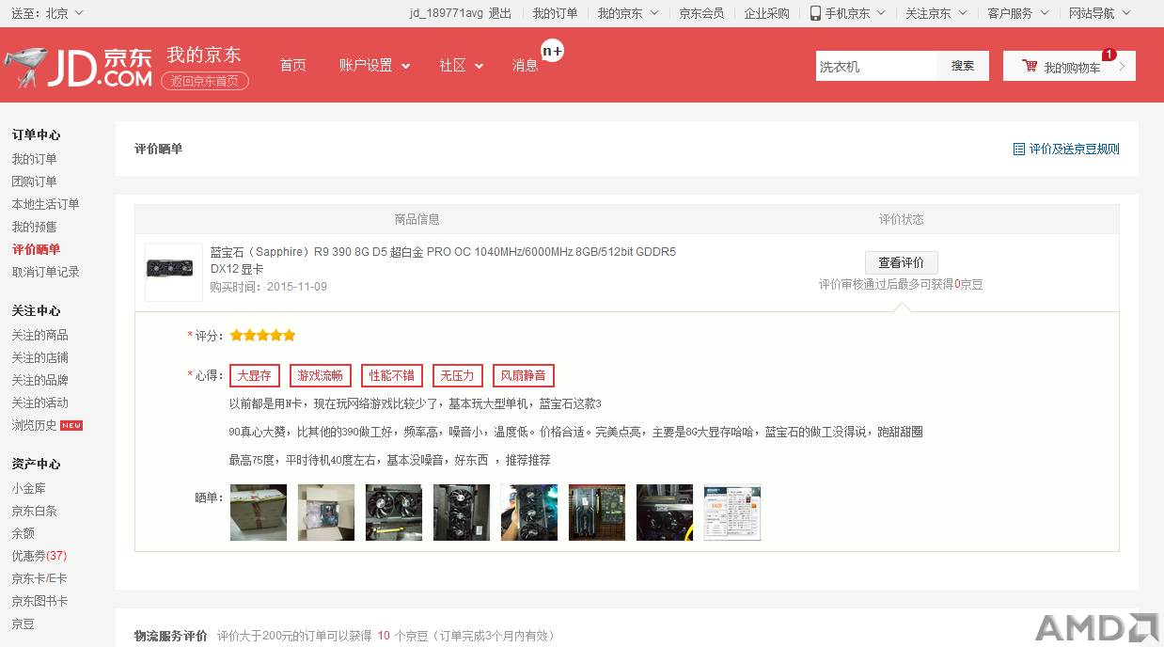Open 取消订单记录 in sidebar
The height and width of the screenshot is (647, 1164).
click(x=45, y=272)
